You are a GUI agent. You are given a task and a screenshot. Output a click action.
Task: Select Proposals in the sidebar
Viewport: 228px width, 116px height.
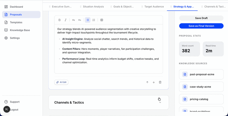(21, 14)
